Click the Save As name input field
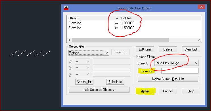Viewport: 211px width, 111px height. [x=180, y=71]
